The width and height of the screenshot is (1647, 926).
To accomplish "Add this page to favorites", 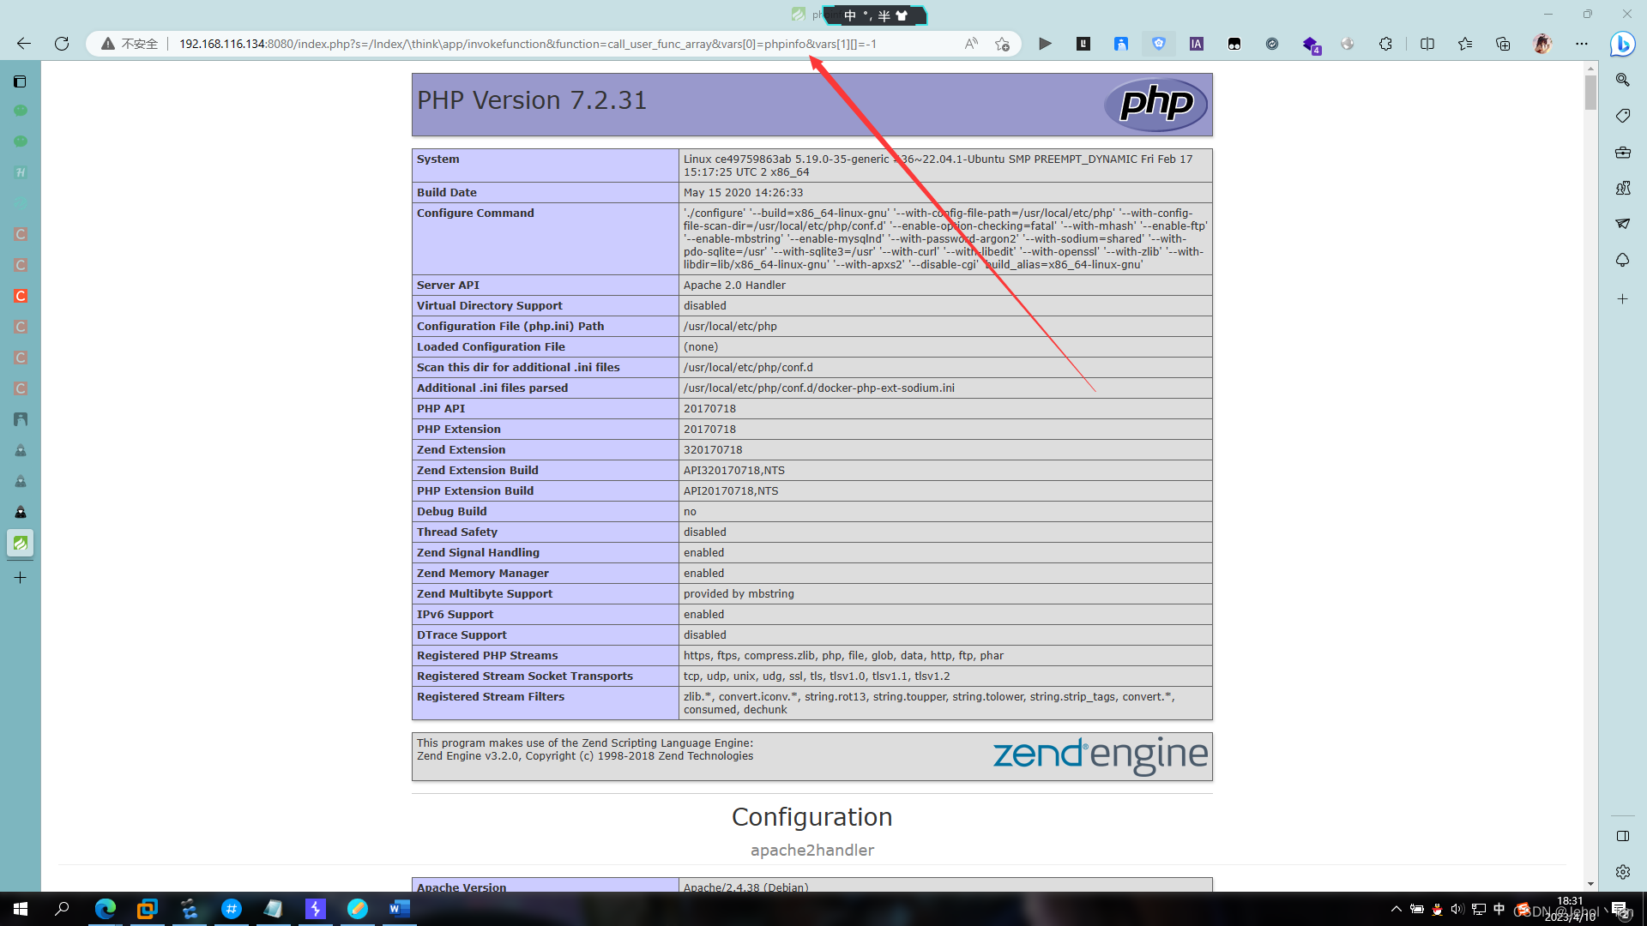I will 1002,44.
